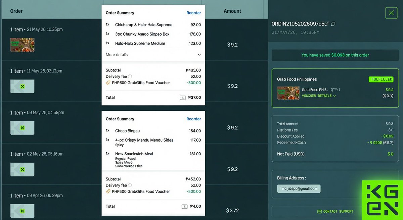The width and height of the screenshot is (403, 220).
Task: Click the Amount column header
Action: coord(232,11)
